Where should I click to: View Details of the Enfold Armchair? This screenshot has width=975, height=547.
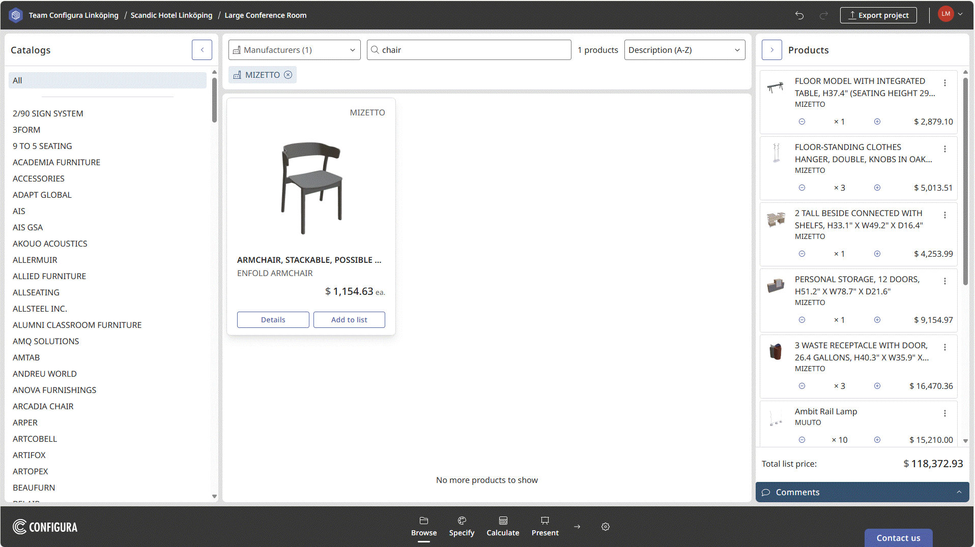(x=273, y=320)
